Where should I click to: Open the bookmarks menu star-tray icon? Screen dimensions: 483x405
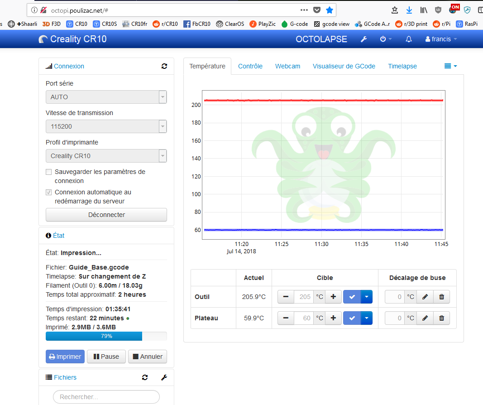point(395,10)
